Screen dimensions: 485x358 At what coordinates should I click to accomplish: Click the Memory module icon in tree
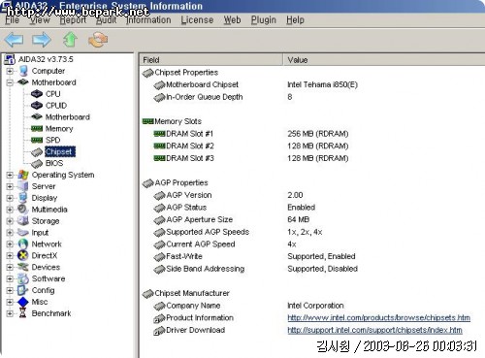37,129
